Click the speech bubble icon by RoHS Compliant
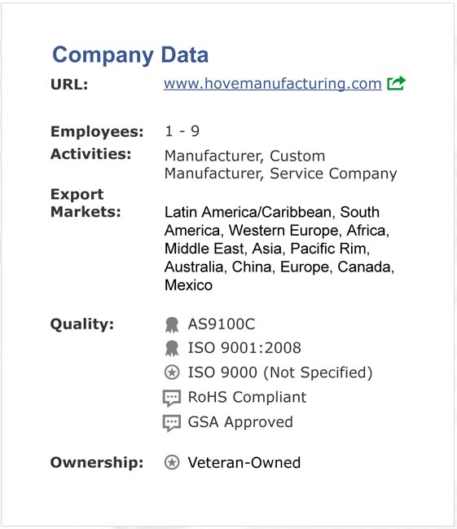Image resolution: width=457 pixels, height=529 pixels. (x=172, y=398)
